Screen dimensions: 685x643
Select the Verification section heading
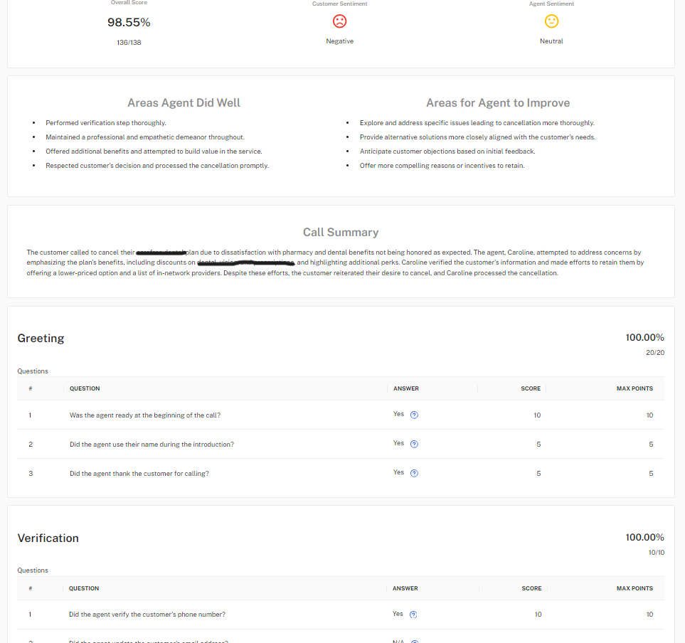pos(48,538)
